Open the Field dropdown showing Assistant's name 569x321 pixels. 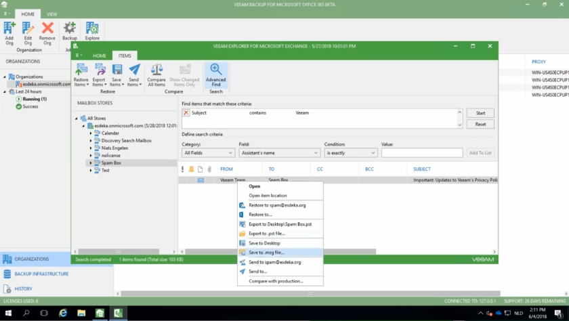[279, 153]
